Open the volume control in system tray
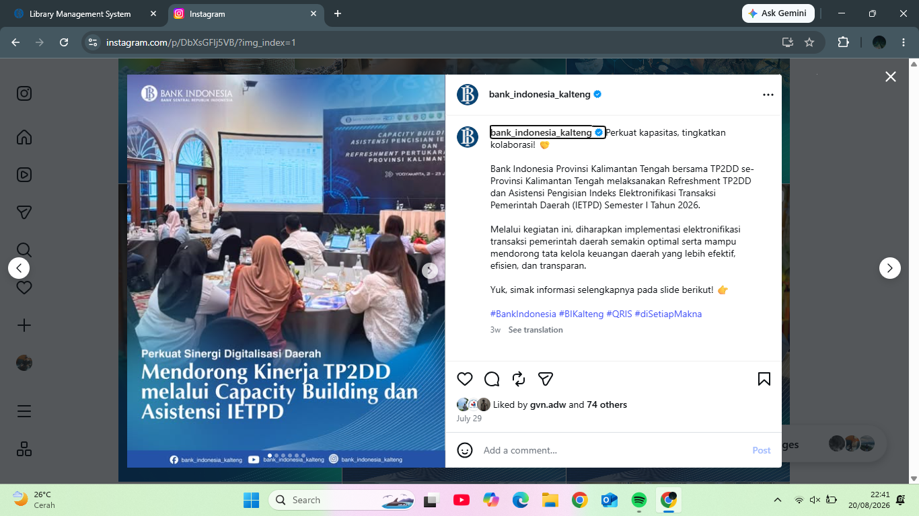 (815, 500)
